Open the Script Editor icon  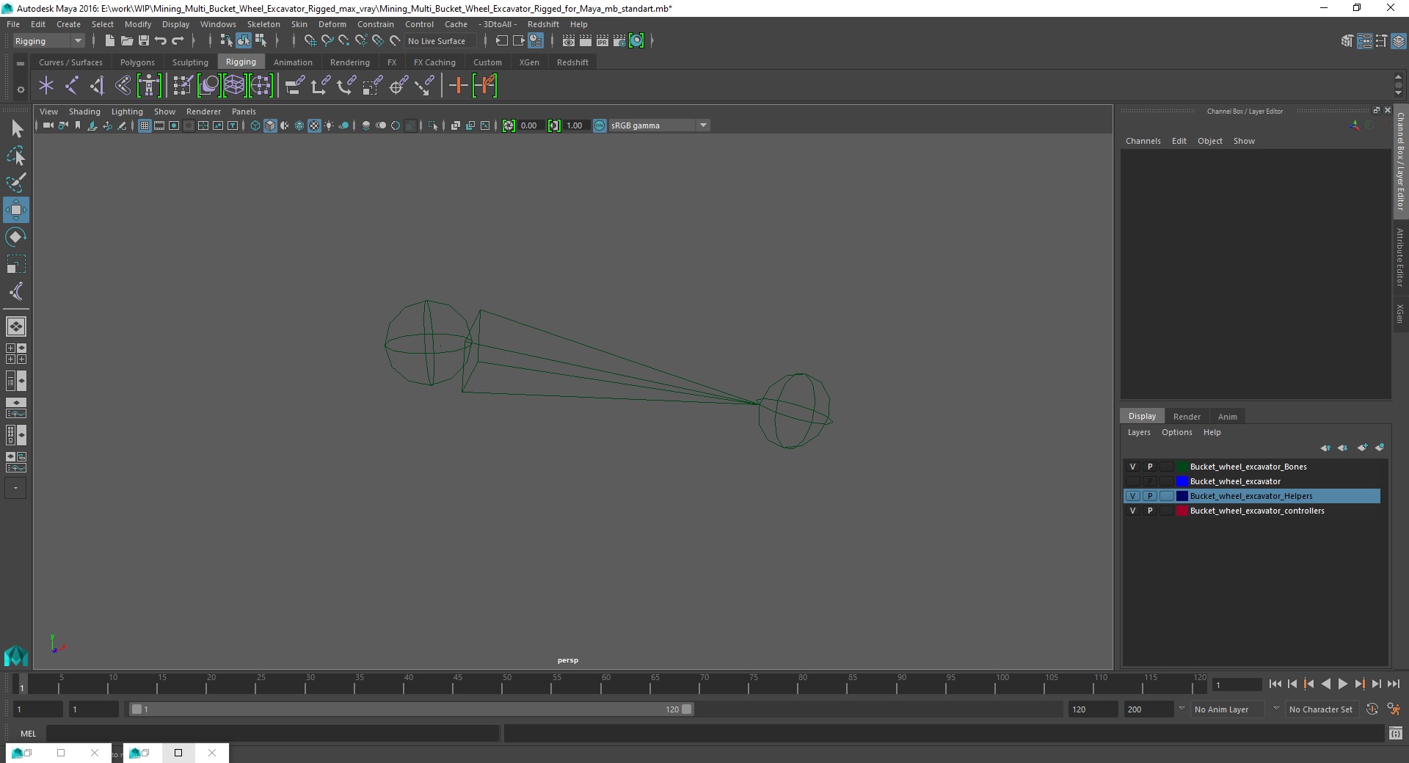(1395, 733)
